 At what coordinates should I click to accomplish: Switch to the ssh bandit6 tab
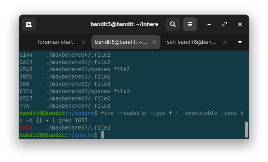tap(191, 42)
